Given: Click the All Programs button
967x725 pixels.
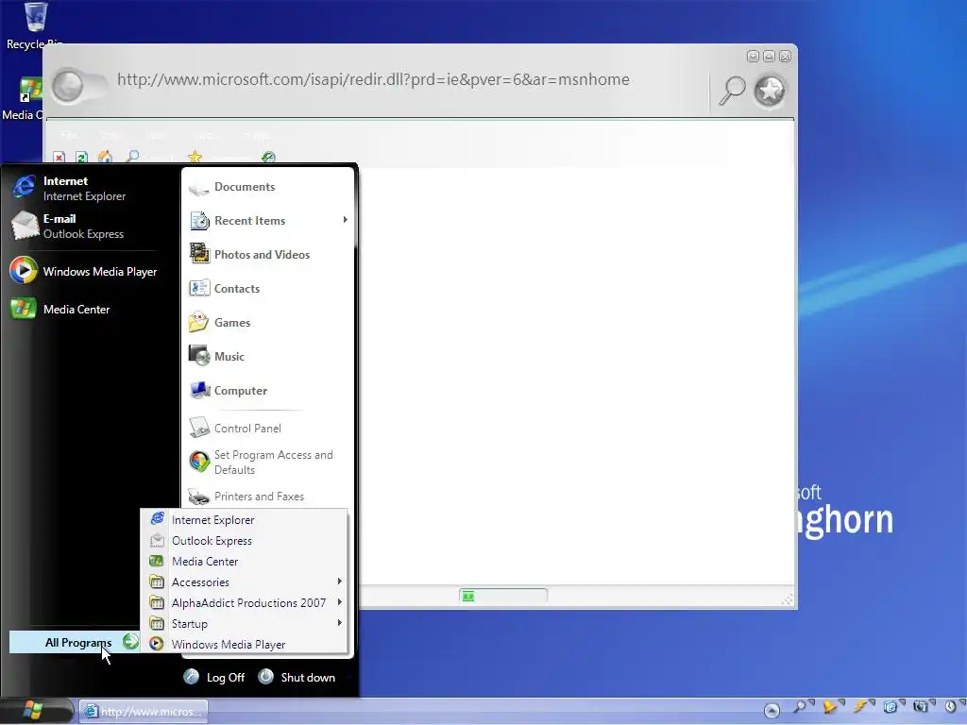Looking at the screenshot, I should pos(75,642).
